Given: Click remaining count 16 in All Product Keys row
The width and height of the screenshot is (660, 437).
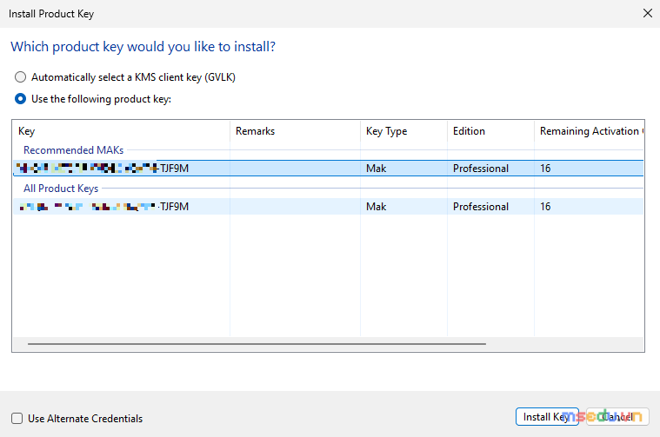Looking at the screenshot, I should click(545, 207).
